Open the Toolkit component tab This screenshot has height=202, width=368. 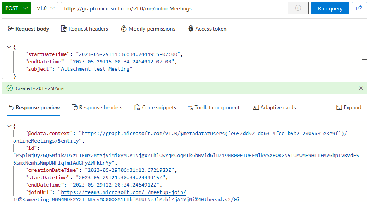click(x=213, y=108)
